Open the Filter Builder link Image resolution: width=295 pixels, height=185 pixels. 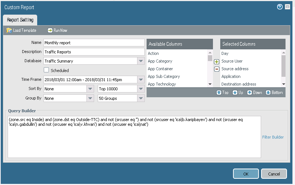[x=273, y=137]
